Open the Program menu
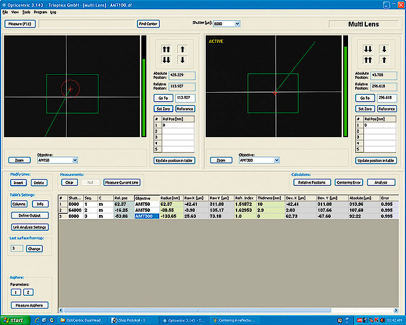Image resolution: width=406 pixels, height=325 pixels. (x=40, y=11)
